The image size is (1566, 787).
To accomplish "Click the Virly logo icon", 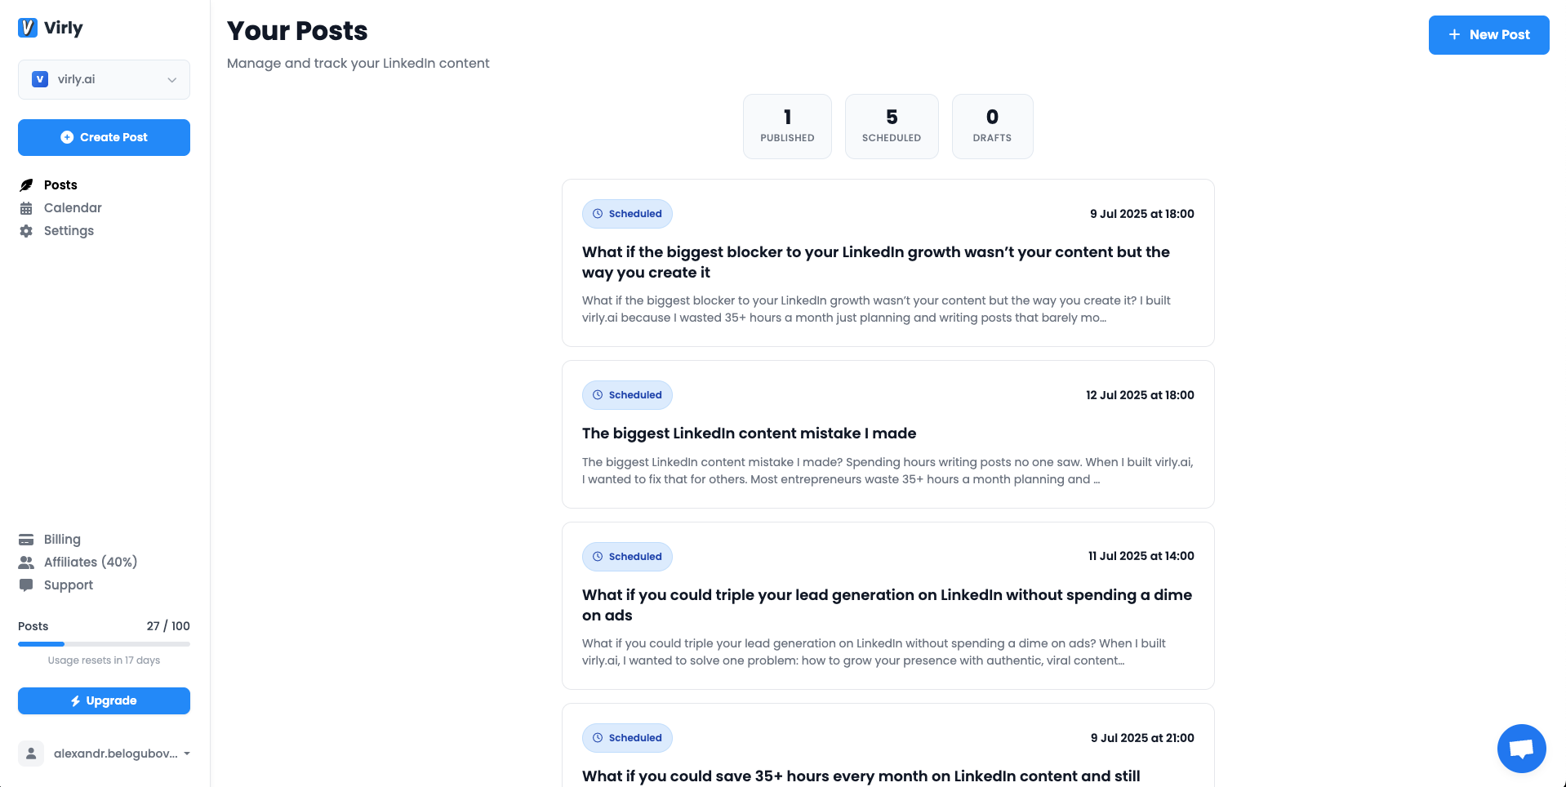I will 28,28.
